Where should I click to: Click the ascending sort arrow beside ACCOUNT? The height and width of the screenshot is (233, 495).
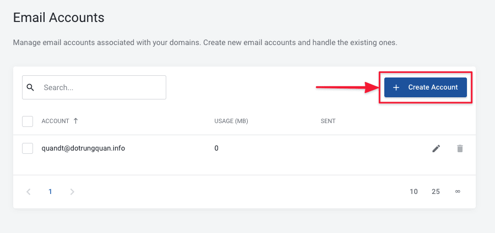pyautogui.click(x=75, y=121)
